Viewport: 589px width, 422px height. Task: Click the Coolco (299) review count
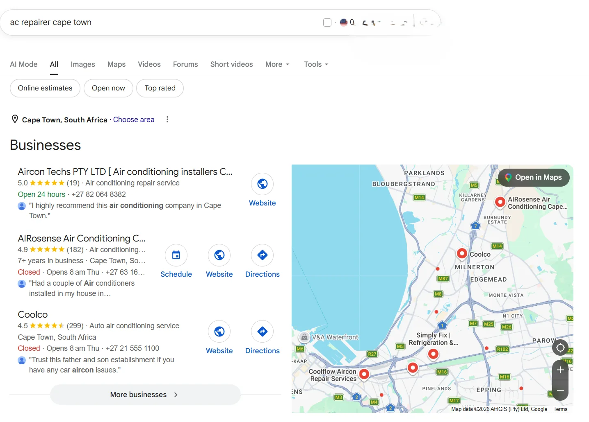click(x=75, y=326)
